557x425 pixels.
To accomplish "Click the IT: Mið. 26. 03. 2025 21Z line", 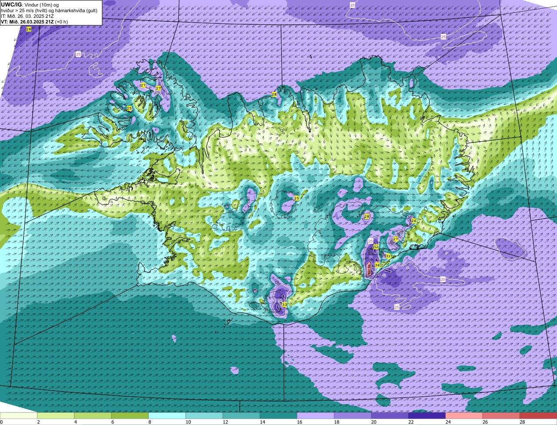I will (27, 16).
